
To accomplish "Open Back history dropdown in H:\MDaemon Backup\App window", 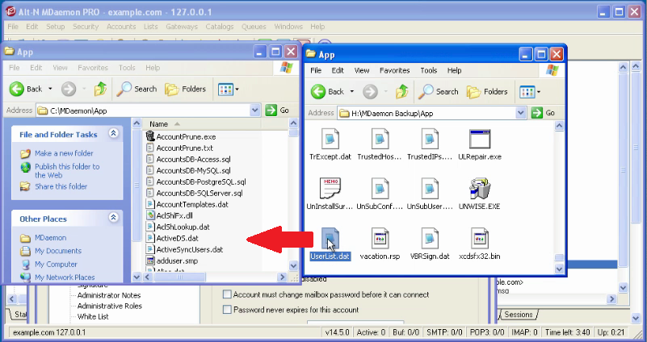I will pyautogui.click(x=351, y=91).
